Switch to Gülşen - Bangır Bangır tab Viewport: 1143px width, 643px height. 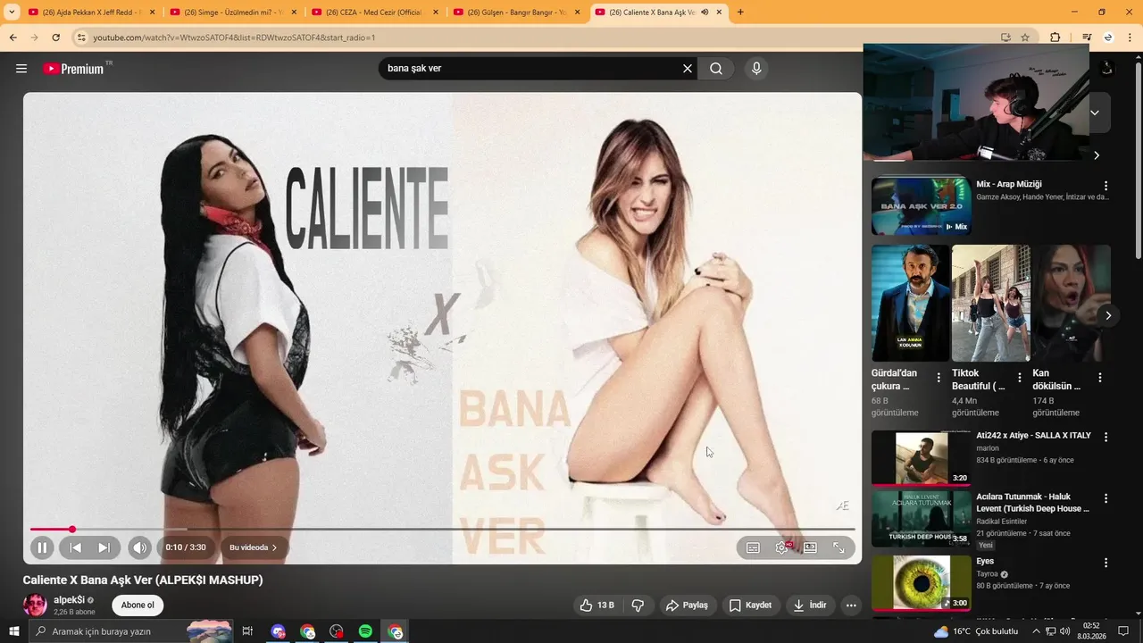coord(516,13)
